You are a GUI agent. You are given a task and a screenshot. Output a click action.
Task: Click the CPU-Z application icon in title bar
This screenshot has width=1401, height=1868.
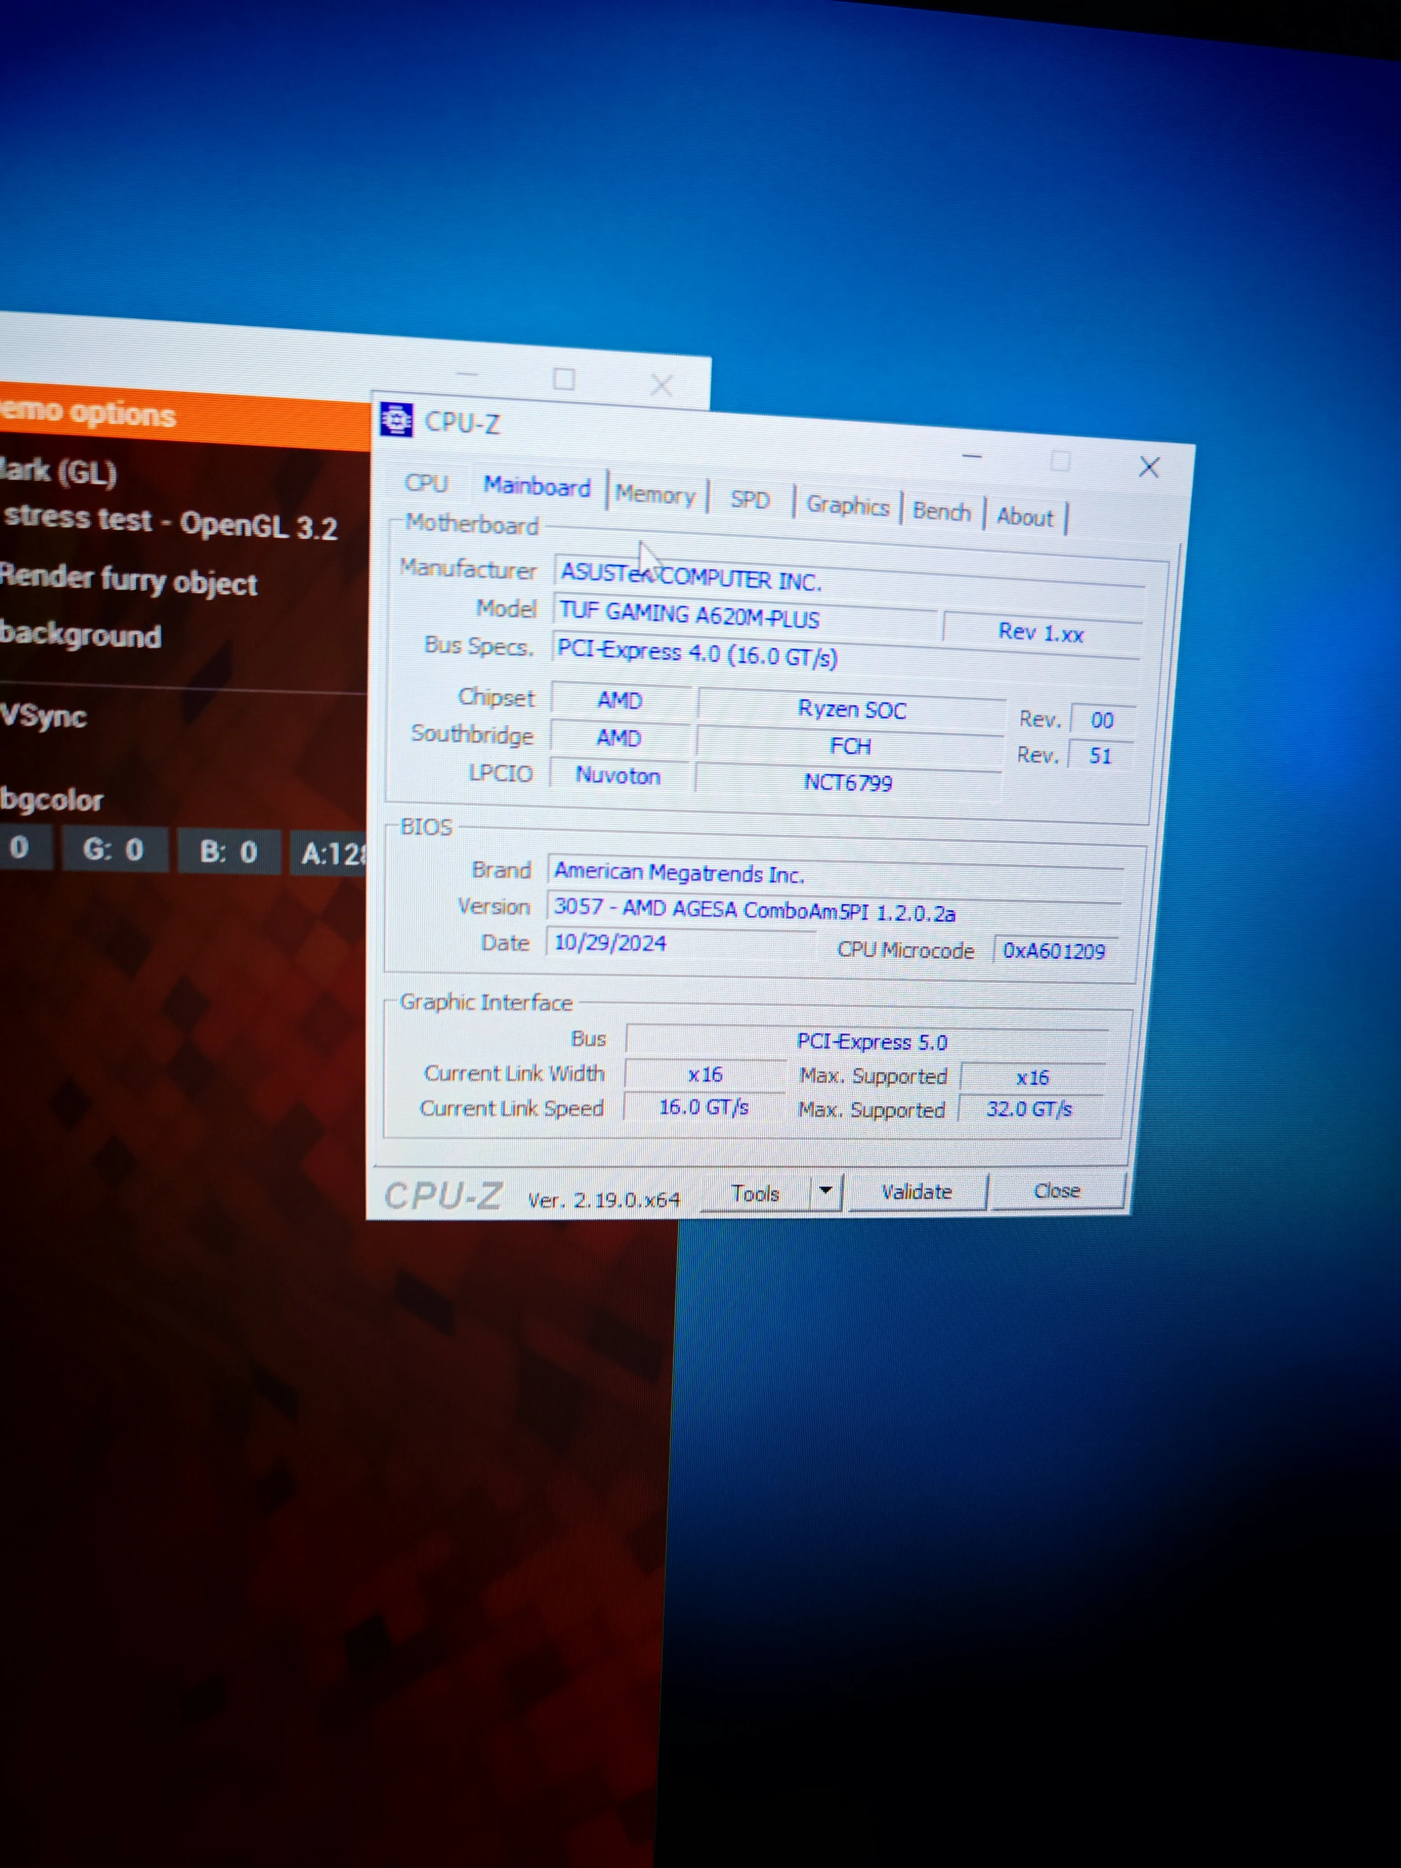pyautogui.click(x=396, y=420)
